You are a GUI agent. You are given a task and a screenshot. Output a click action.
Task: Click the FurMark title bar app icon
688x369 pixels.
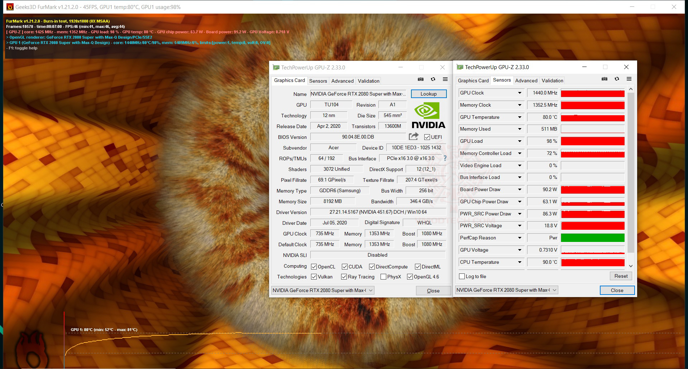tap(10, 7)
